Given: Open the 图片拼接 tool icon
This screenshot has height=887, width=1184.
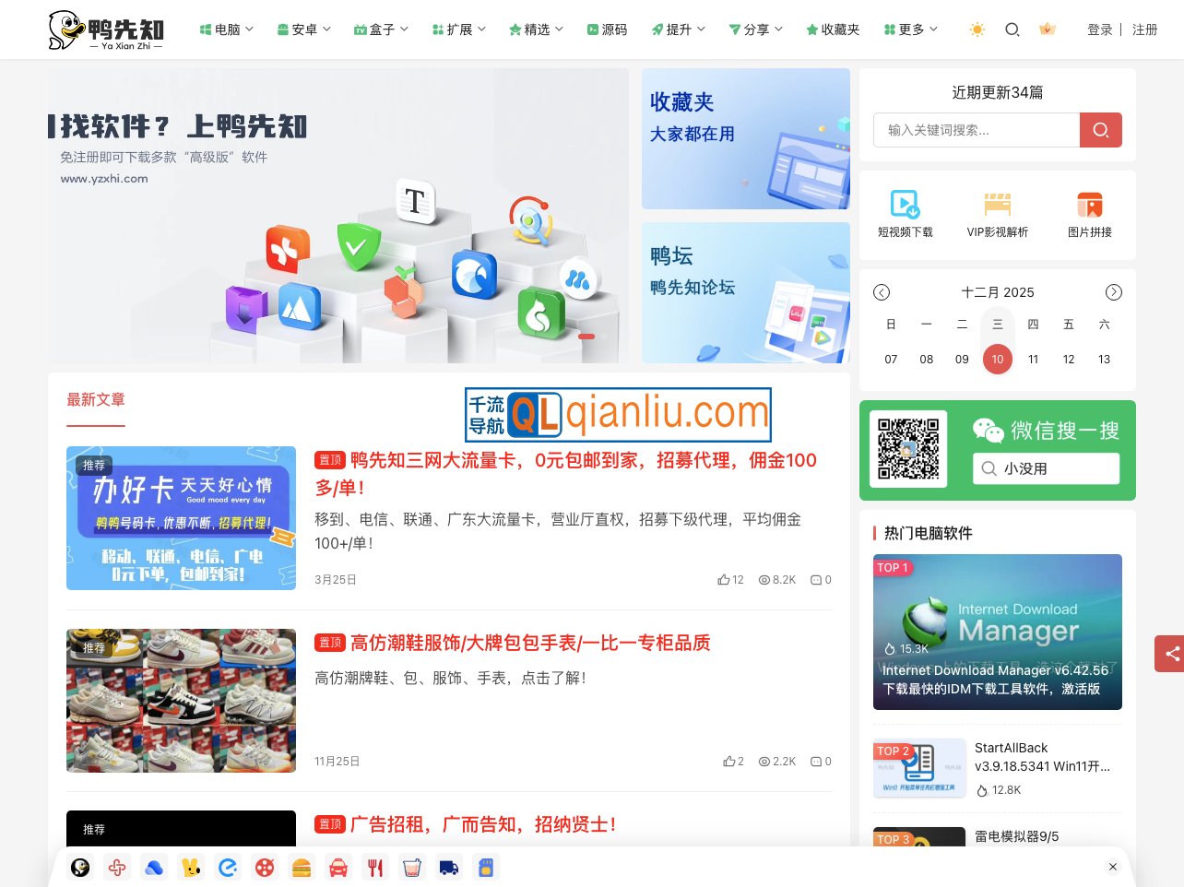Looking at the screenshot, I should click(x=1089, y=213).
